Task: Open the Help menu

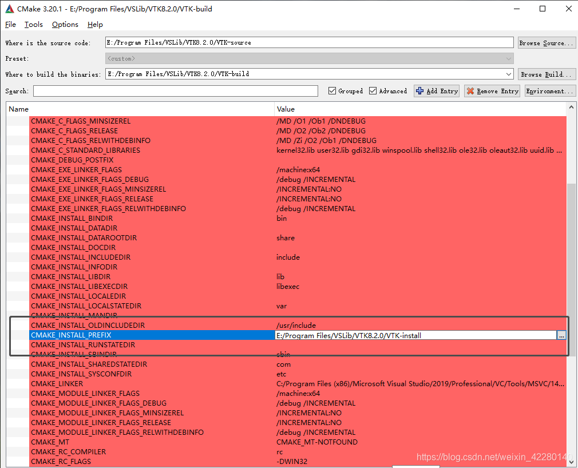Action: coord(95,25)
